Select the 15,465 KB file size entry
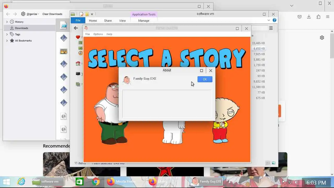The height and width of the screenshot is (188, 334). click(x=258, y=43)
